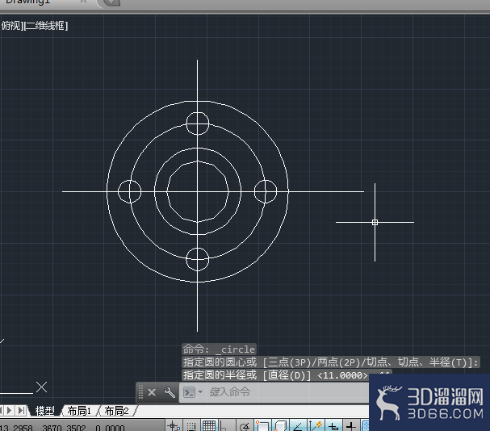Switch to the 布局1 layout tab
Screen dimensions: 490x431
79,411
